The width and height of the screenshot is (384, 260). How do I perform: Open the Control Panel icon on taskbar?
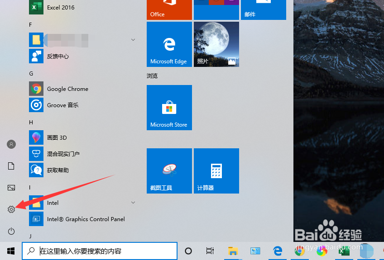(x=255, y=251)
